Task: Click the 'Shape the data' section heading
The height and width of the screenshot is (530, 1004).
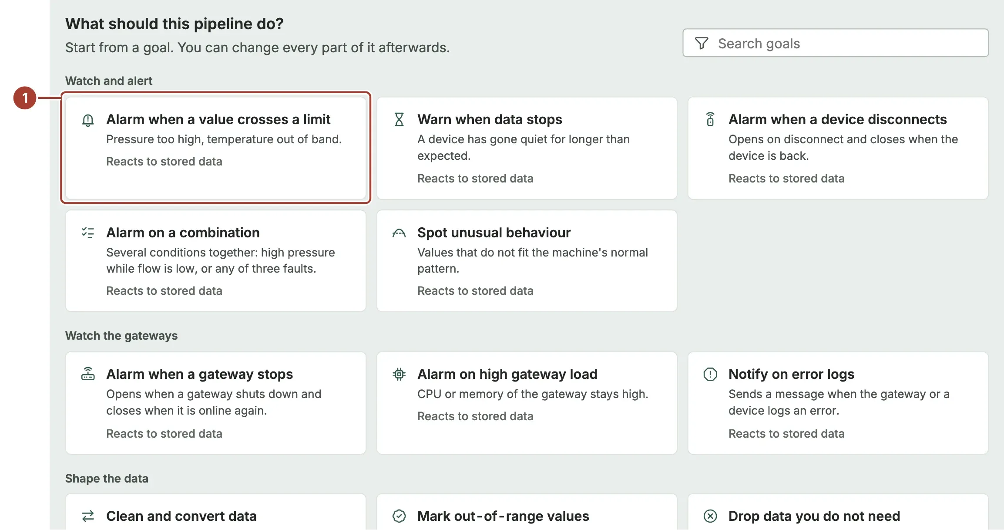Action: 107,479
